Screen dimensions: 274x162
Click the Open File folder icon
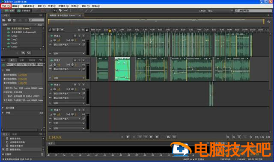[x=4, y=20]
